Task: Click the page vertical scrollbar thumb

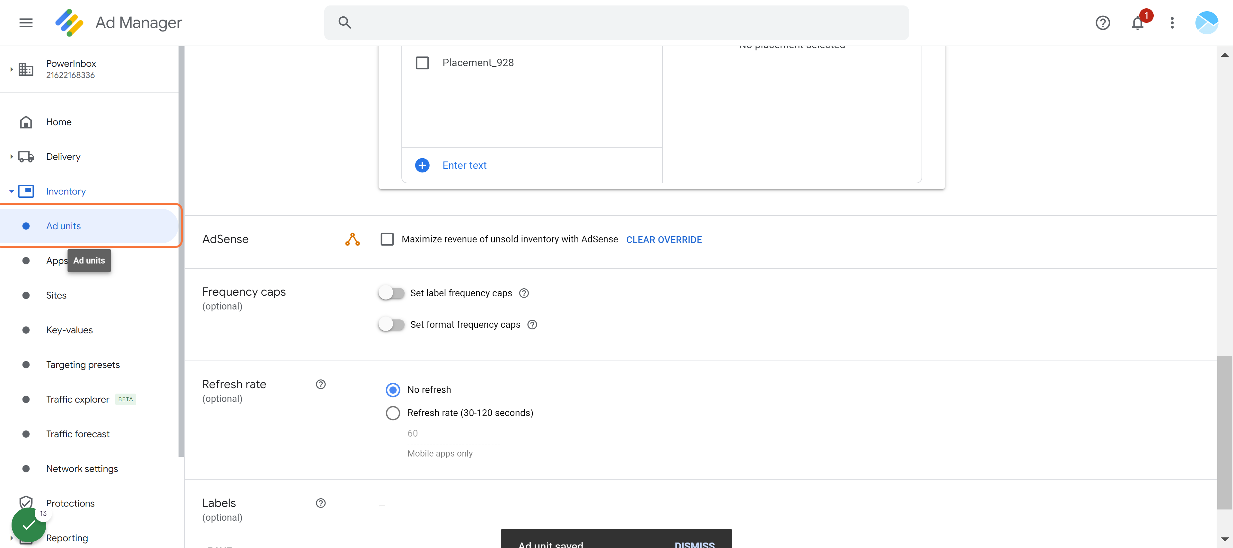Action: click(1224, 433)
